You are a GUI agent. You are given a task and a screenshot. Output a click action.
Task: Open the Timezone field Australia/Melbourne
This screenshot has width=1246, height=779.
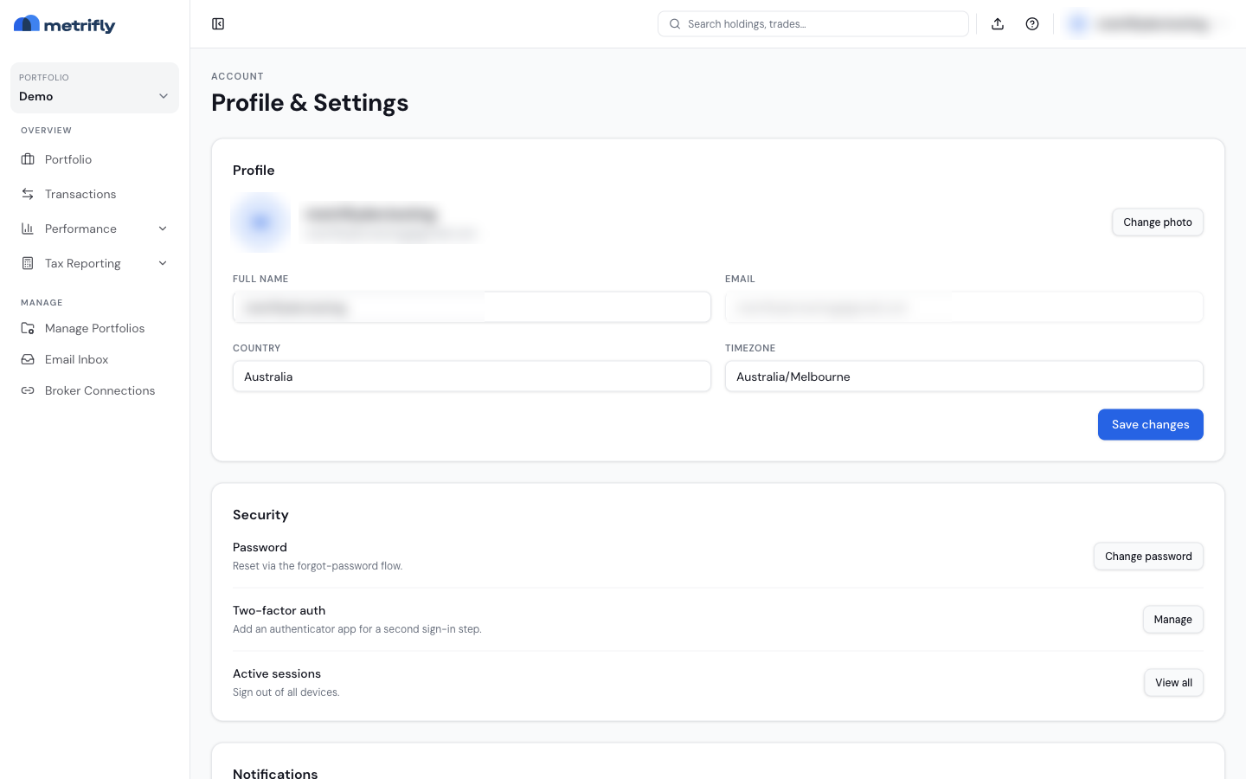(964, 377)
